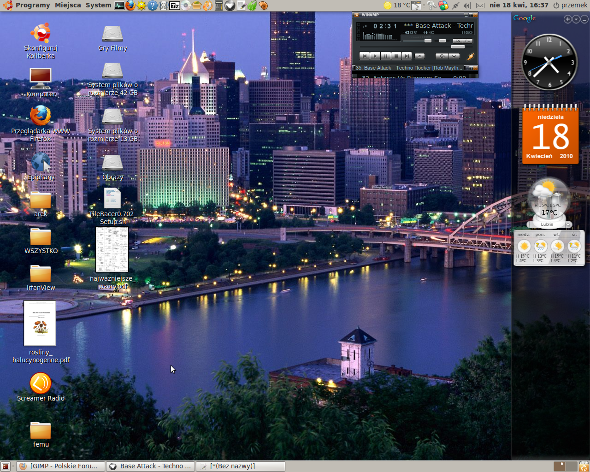Skip to the next Winamp track
Image resolution: width=590 pixels, height=472 pixels.
click(x=406, y=56)
